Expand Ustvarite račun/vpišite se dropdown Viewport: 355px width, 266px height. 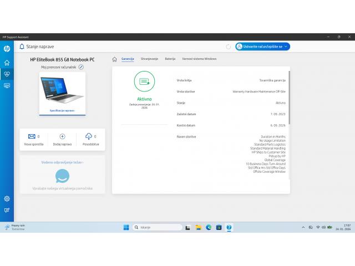[262, 47]
